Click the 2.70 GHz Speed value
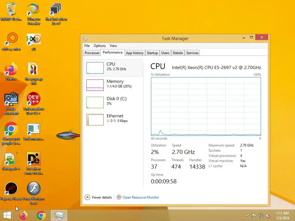This screenshot has height=221, width=295. click(x=183, y=152)
